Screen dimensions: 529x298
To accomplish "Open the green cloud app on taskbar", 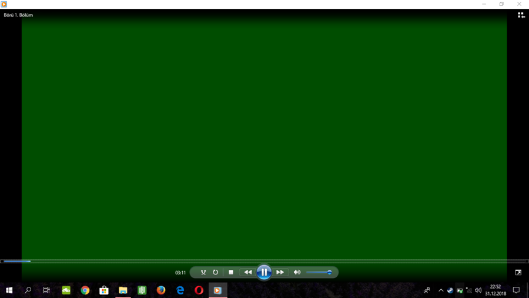I will pyautogui.click(x=66, y=290).
